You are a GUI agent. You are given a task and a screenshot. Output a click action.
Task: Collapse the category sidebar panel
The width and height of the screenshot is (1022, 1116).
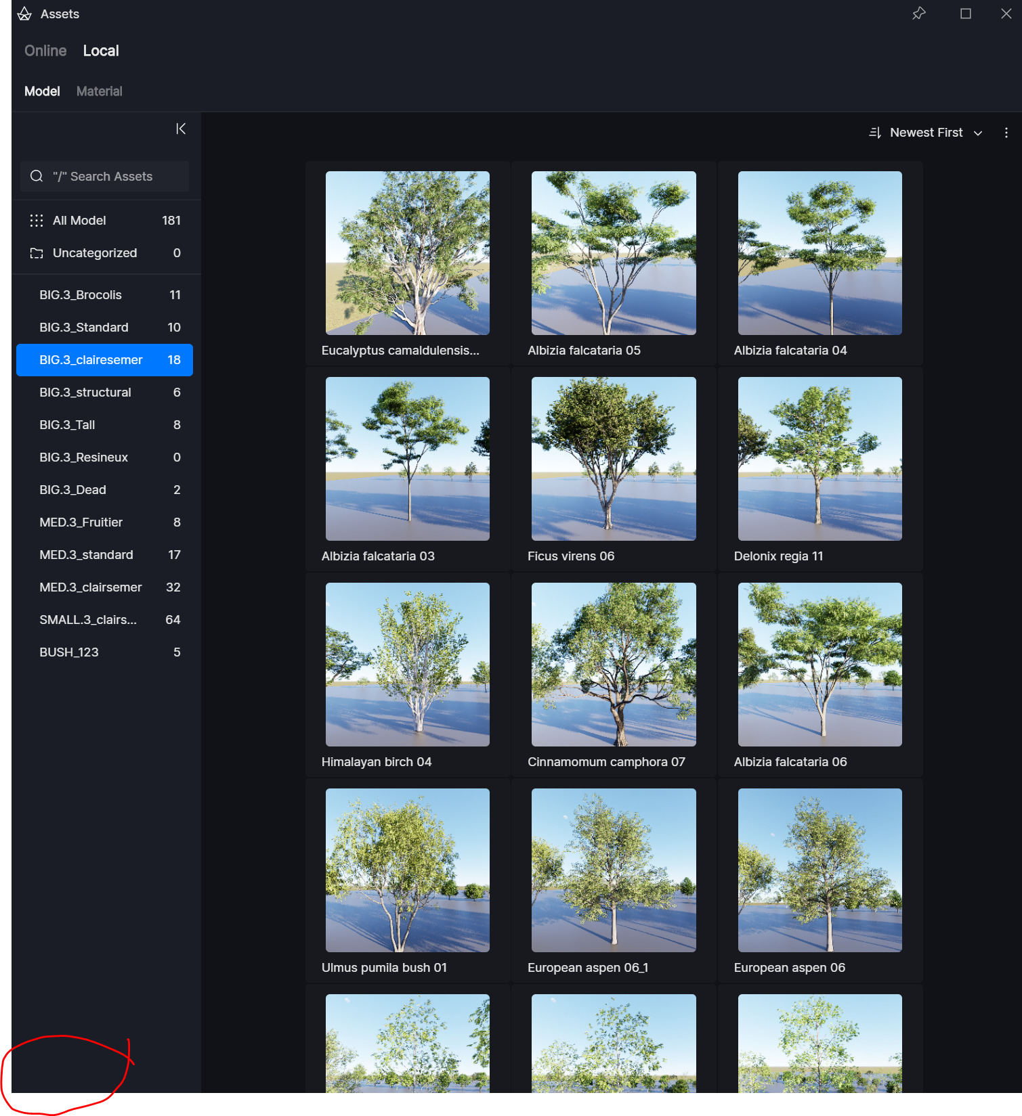(x=181, y=129)
